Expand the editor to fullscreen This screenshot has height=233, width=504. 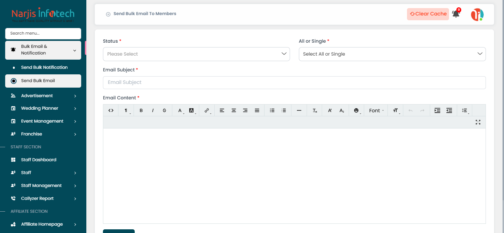tap(478, 122)
